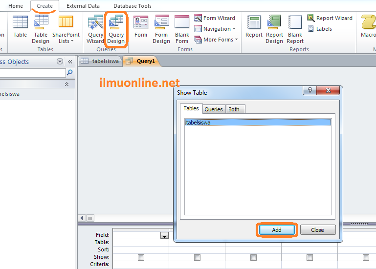Select the Create ribbon tab
Screen dimensions: 376x269
point(44,6)
